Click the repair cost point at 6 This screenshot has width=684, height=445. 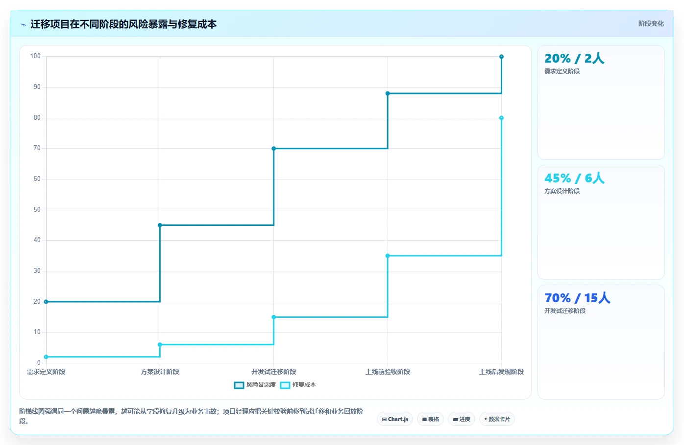160,345
